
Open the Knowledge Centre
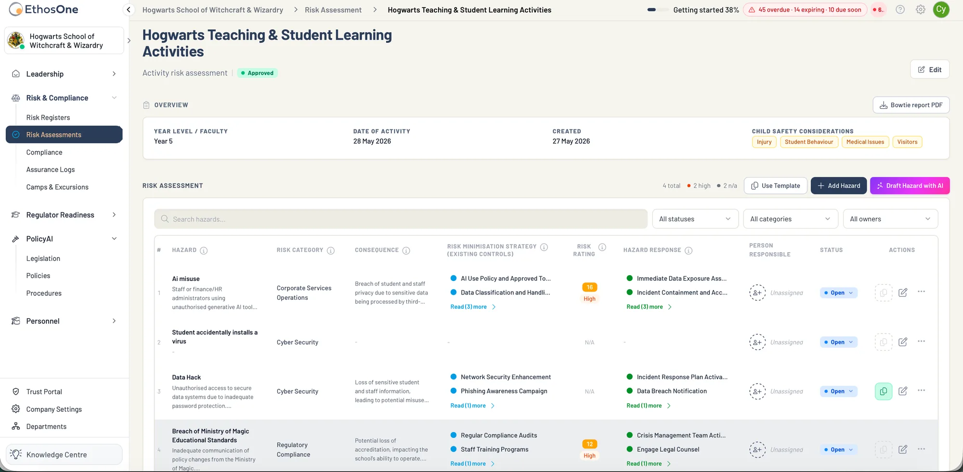(64, 455)
